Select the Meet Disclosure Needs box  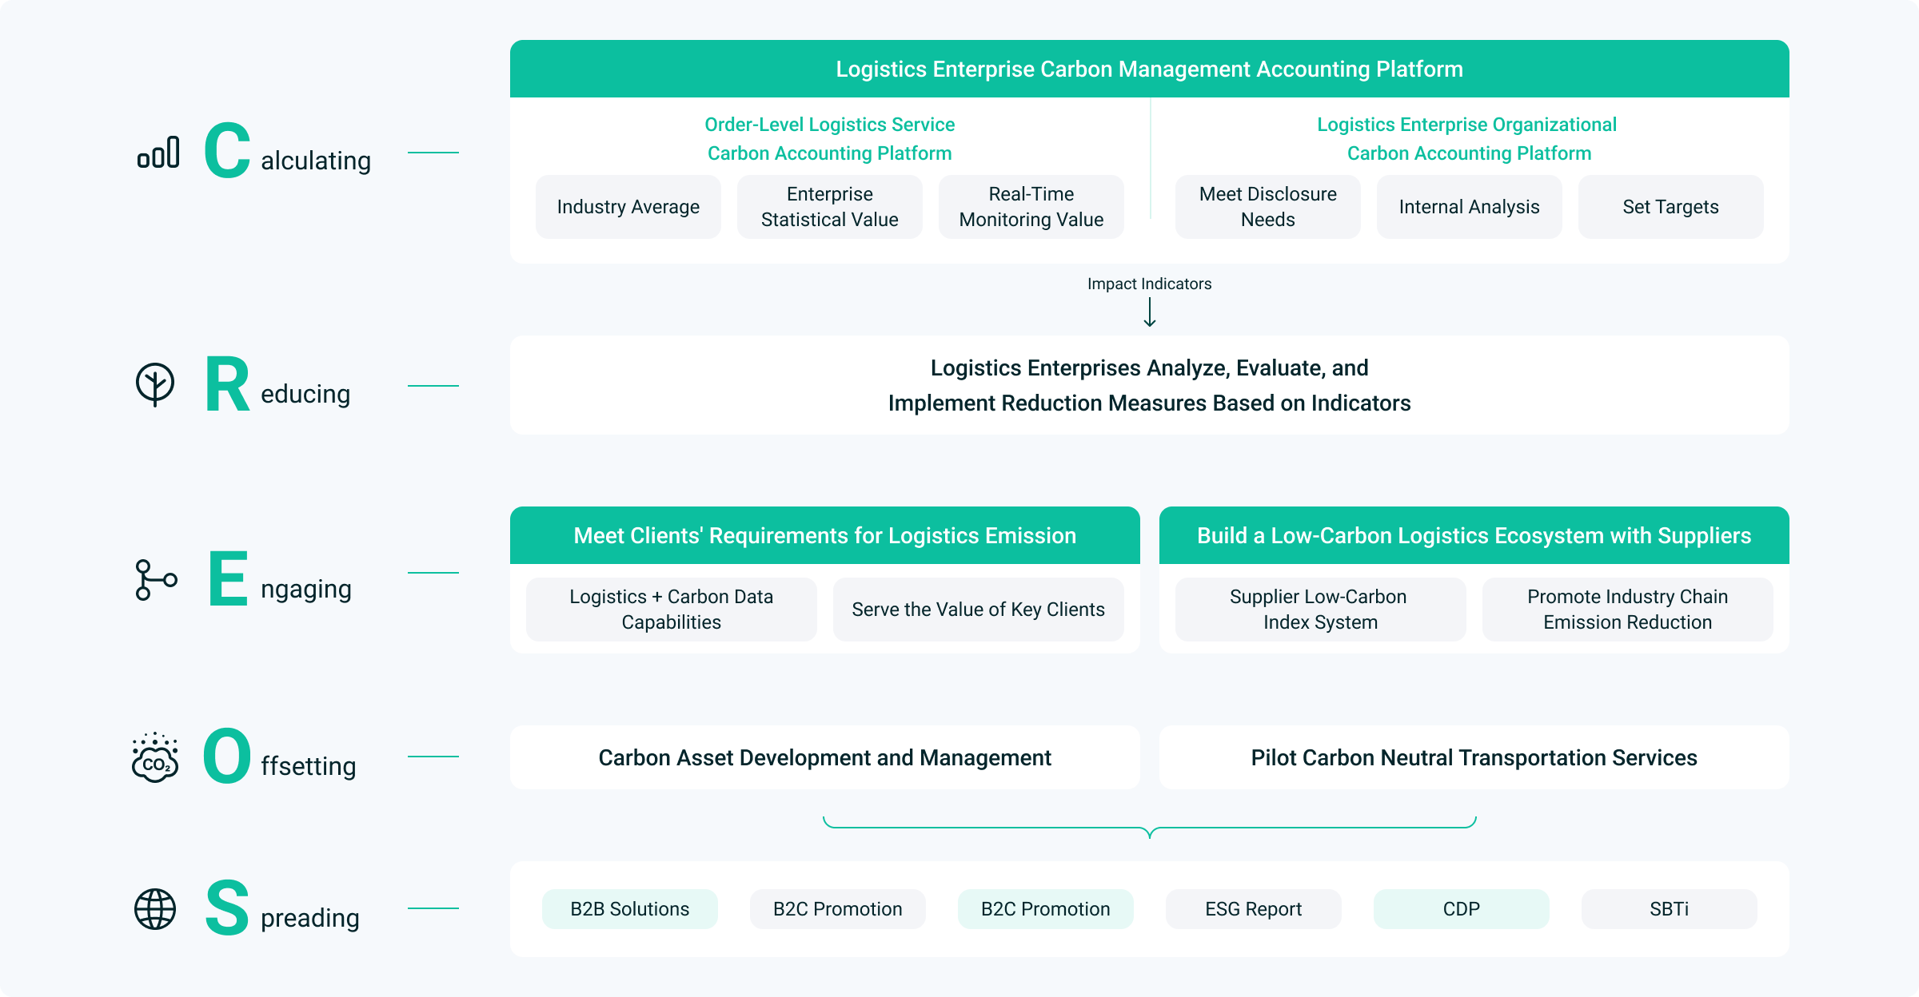pos(1268,207)
